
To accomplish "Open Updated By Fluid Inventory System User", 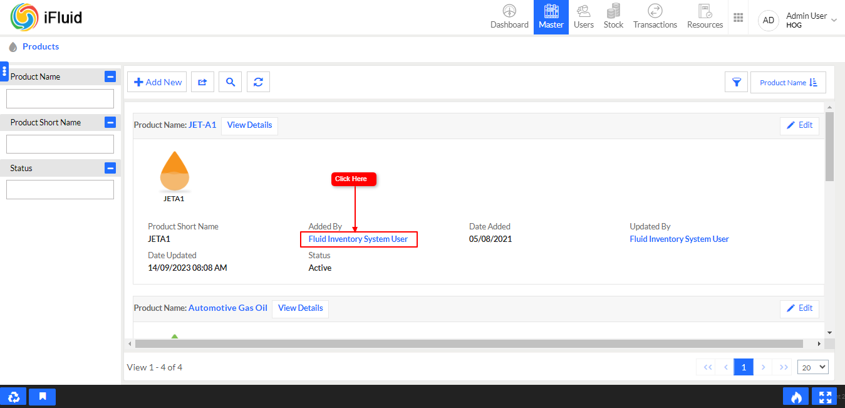I will point(680,239).
